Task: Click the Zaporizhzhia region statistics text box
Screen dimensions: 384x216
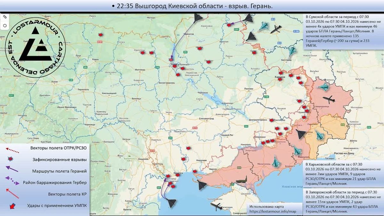Action: coord(344,202)
